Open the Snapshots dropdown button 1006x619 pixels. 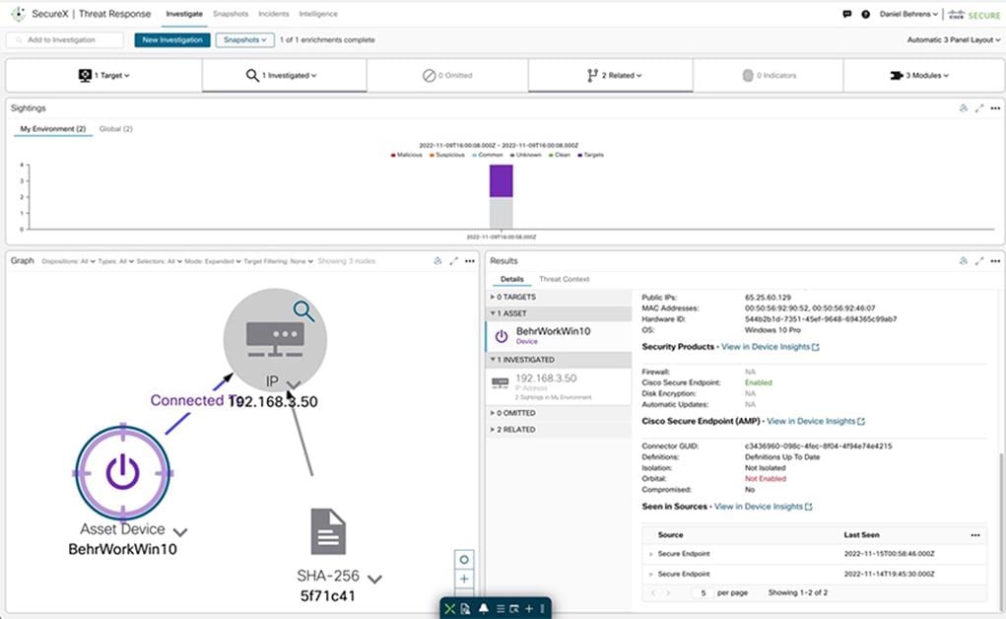(x=244, y=39)
